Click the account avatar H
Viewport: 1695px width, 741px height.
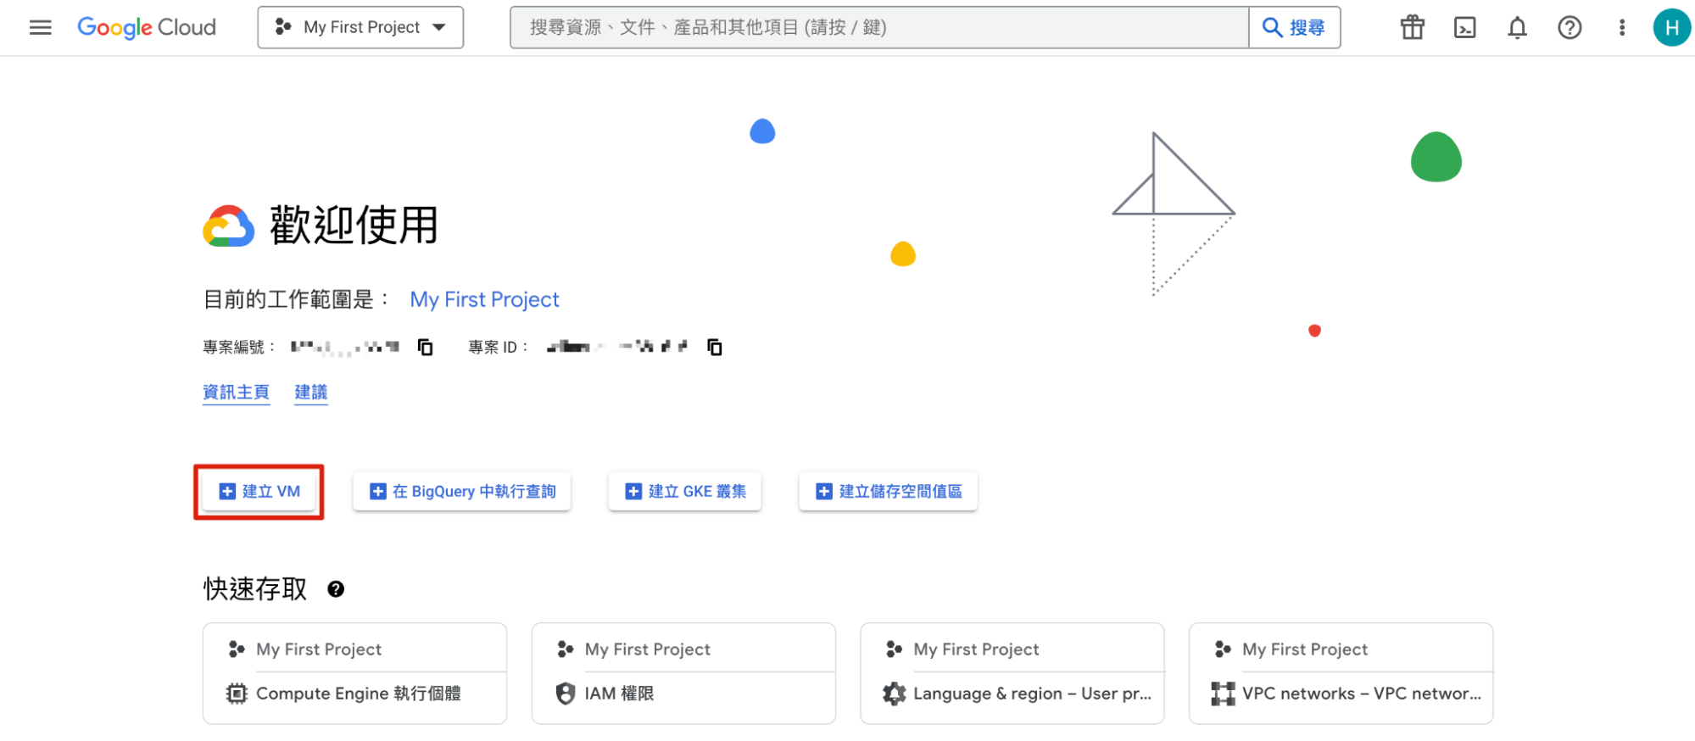(1671, 27)
